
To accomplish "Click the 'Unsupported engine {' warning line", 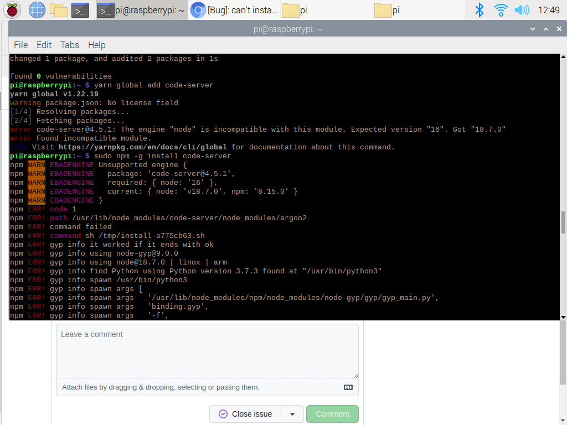I will pyautogui.click(x=99, y=165).
